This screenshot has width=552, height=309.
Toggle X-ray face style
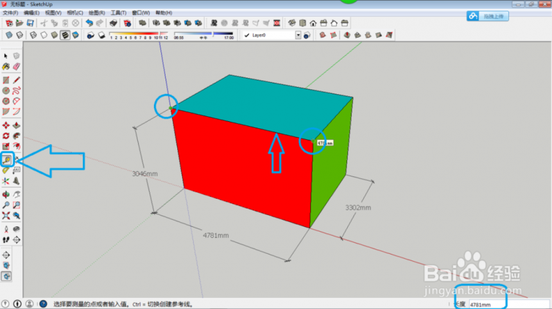coord(9,35)
